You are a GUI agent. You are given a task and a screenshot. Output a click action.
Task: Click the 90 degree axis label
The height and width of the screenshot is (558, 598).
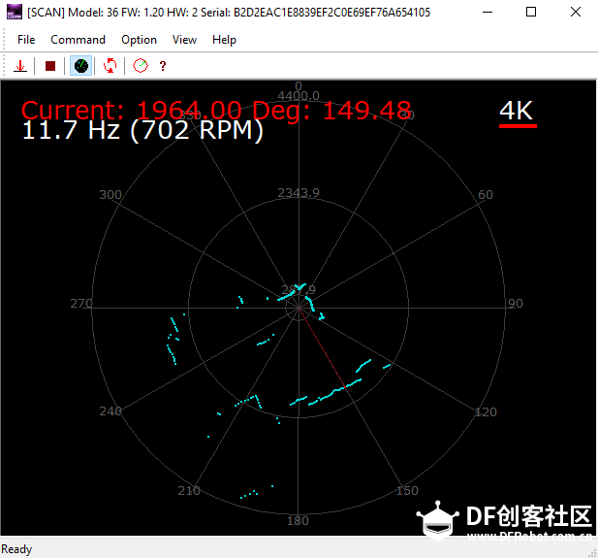click(x=516, y=303)
